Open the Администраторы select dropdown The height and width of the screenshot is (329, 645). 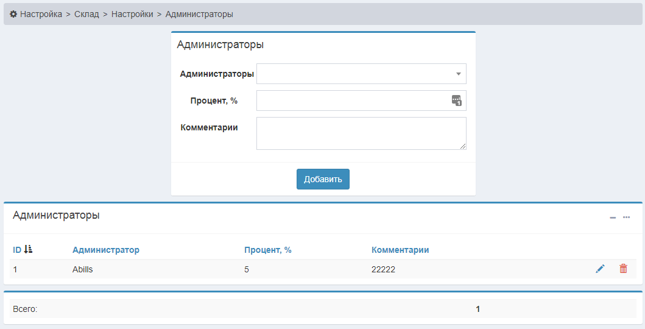point(361,74)
